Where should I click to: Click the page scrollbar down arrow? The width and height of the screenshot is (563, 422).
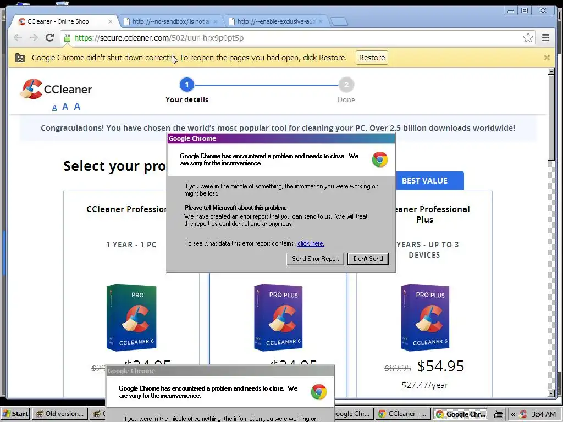(551, 393)
